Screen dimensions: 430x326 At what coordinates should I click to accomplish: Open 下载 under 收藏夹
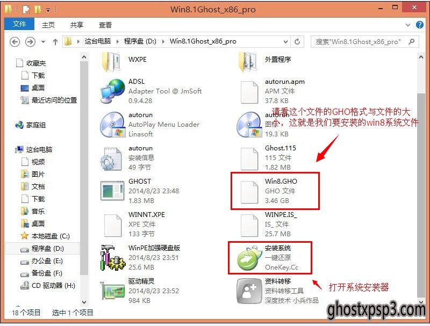click(x=38, y=75)
